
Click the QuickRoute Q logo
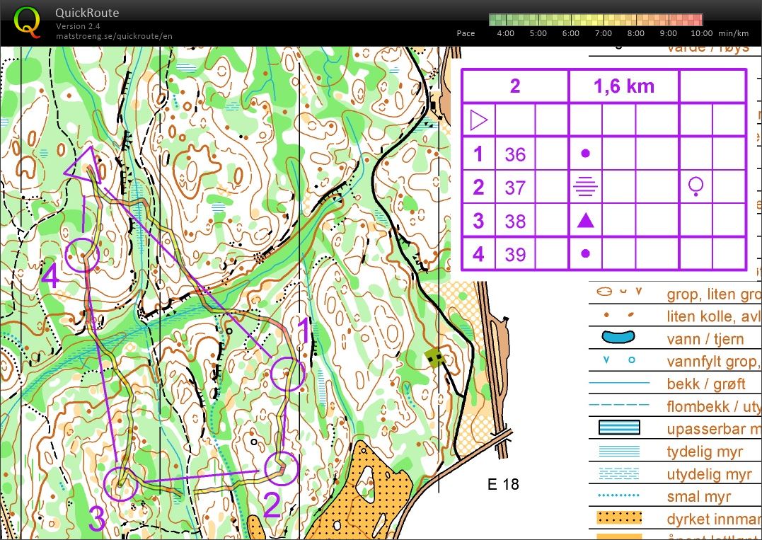[x=27, y=22]
